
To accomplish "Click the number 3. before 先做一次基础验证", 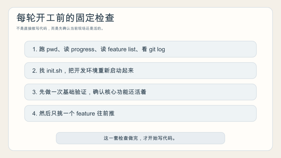I will (35, 92).
